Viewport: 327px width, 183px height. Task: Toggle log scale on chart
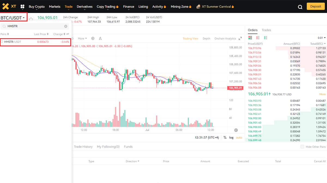coord(231,137)
